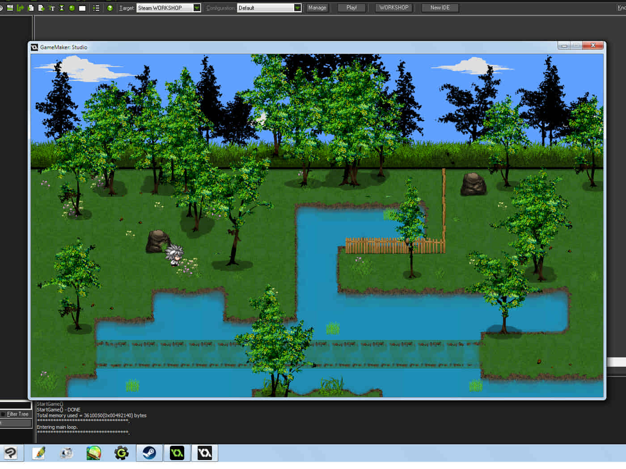Viewport: 626px width, 469px height.
Task: Click the Create Shader toolbar icon
Action: 41,8
